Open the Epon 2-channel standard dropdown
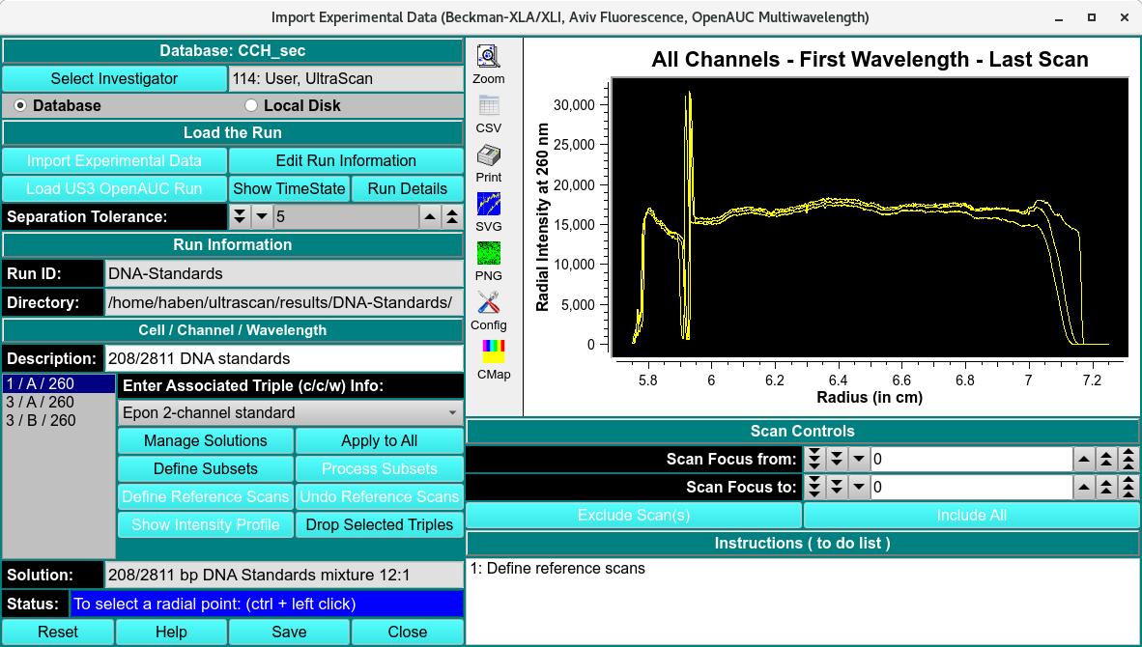This screenshot has height=647, width=1142. pos(290,412)
